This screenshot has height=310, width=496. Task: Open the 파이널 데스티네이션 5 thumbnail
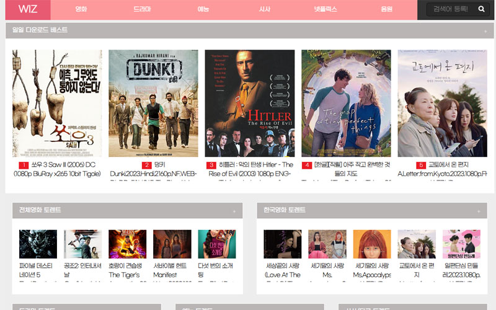pos(38,244)
